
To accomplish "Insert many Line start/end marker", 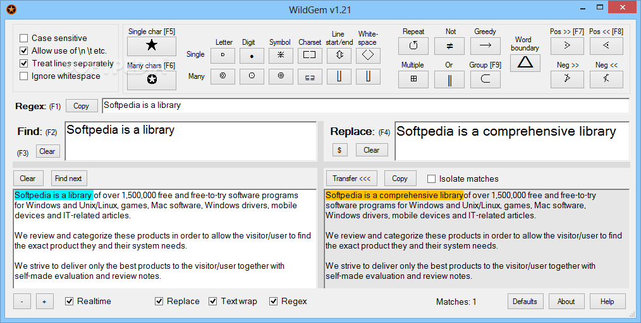I will (339, 77).
